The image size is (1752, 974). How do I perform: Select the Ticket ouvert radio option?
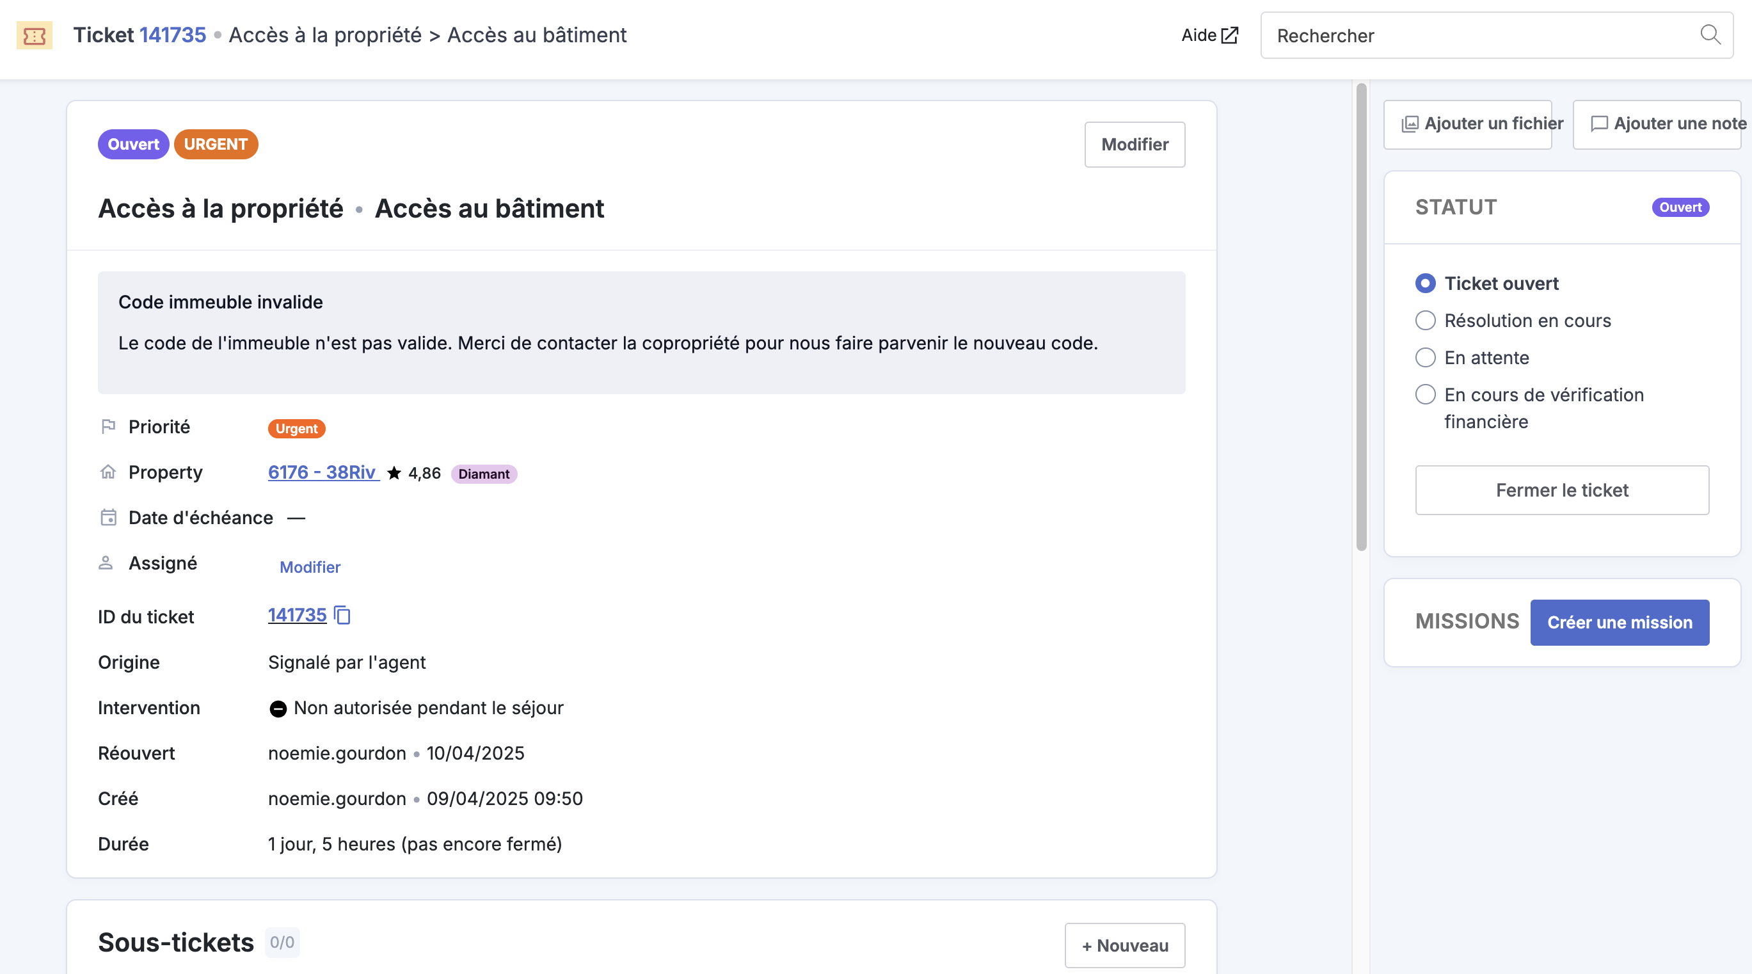pyautogui.click(x=1426, y=283)
